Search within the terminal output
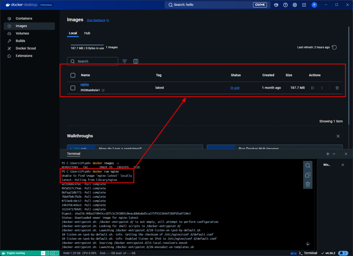 (x=308, y=166)
